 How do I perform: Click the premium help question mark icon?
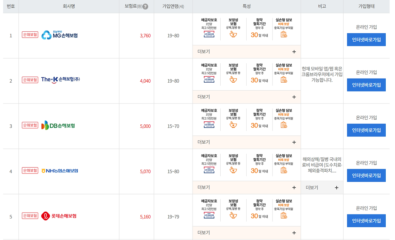(145, 6)
